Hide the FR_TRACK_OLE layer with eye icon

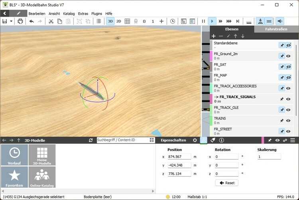point(288,110)
